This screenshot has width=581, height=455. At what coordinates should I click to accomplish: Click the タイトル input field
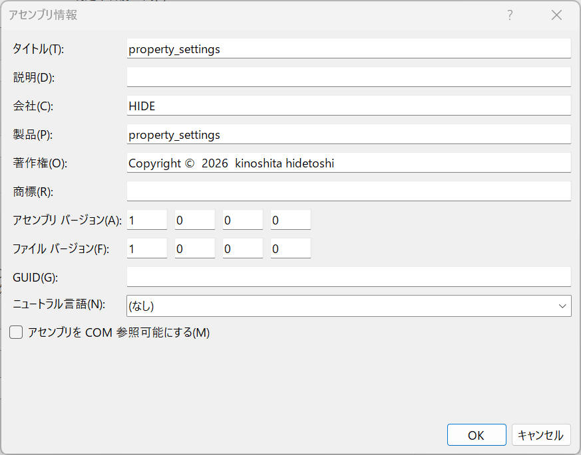point(349,48)
